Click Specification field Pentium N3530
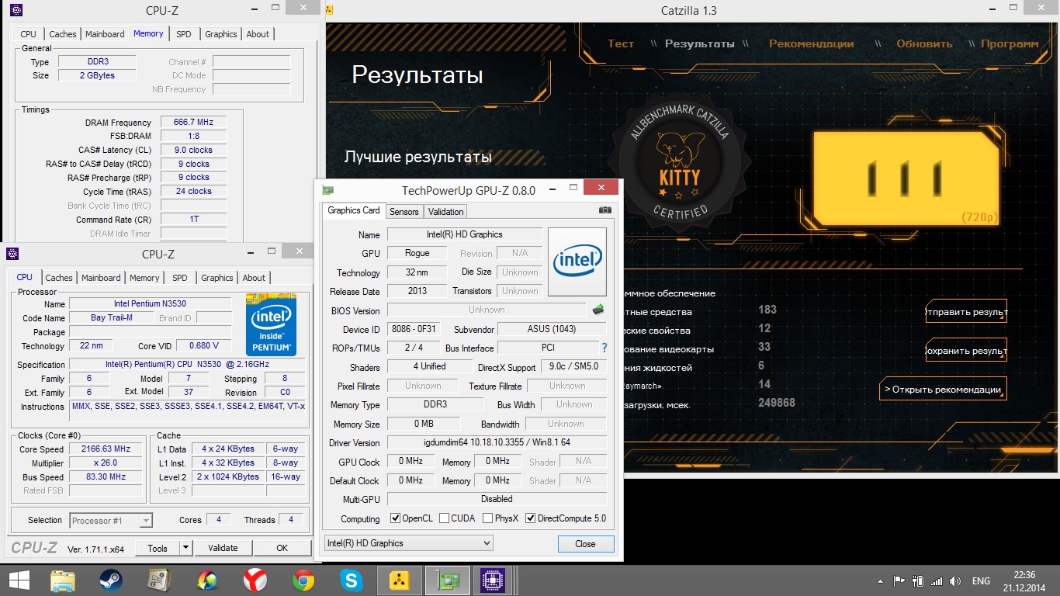 187,364
